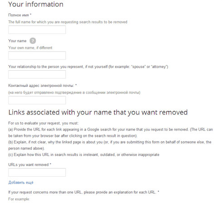Click the URLs you want removed box
Image resolution: width=222 pixels, height=207 pixels.
coord(37,172)
